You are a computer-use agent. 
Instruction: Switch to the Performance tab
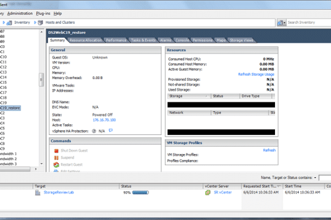pyautogui.click(x=116, y=40)
